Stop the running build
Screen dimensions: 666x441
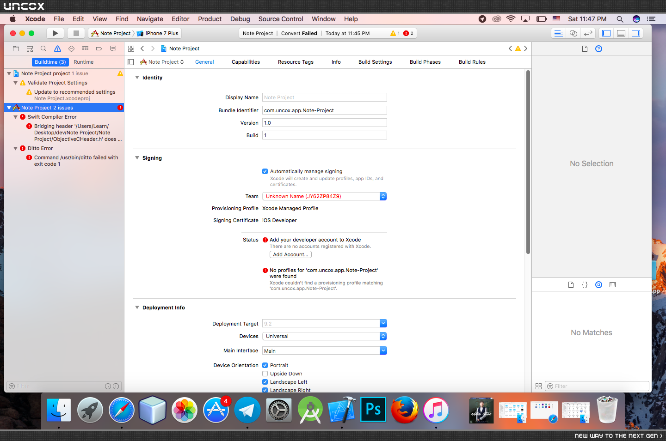tap(76, 33)
